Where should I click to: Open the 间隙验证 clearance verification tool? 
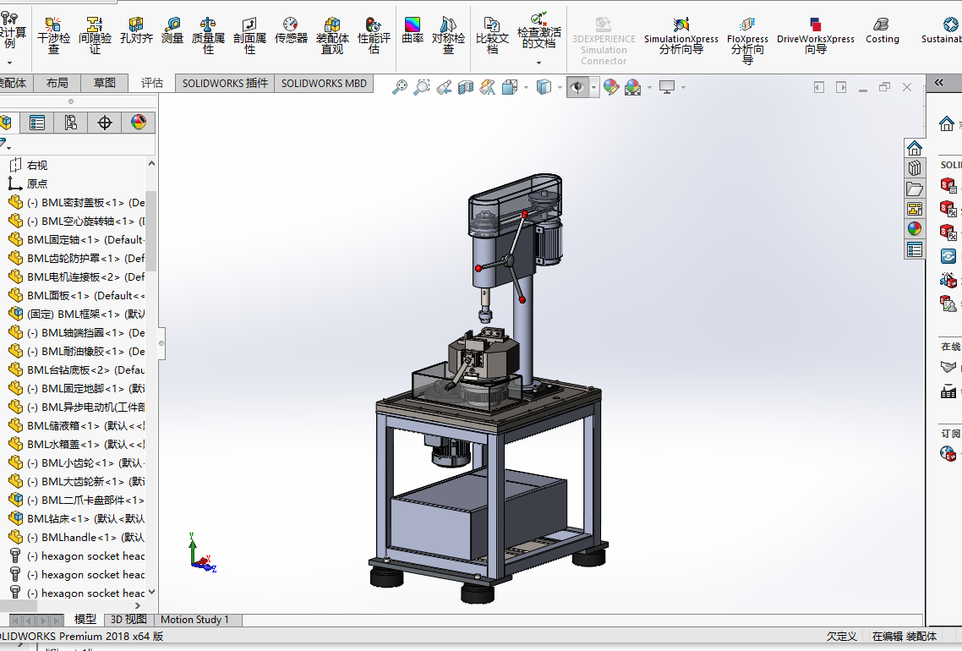(95, 36)
